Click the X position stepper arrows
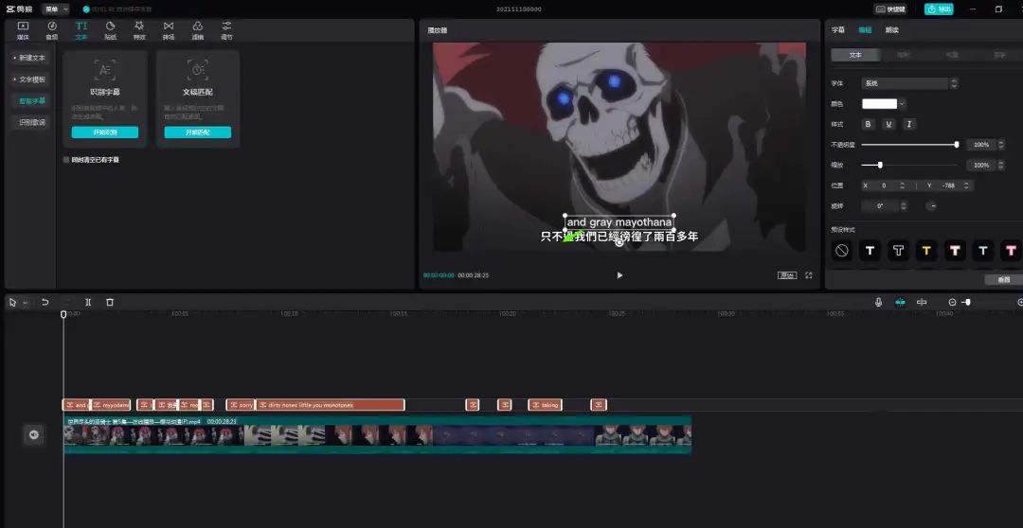This screenshot has width=1023, height=528. pos(903,185)
